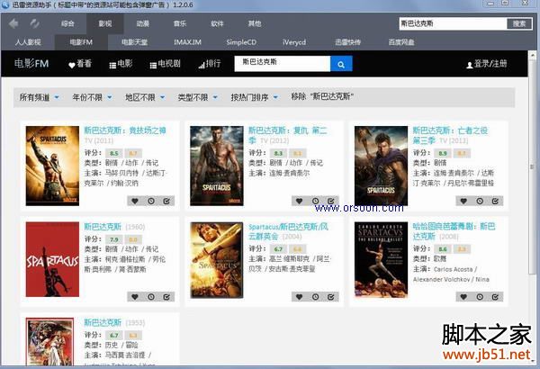This screenshot has height=369, width=540.
Task: Mark 竞技场之神 as watched with check icon
Action: coord(166,201)
